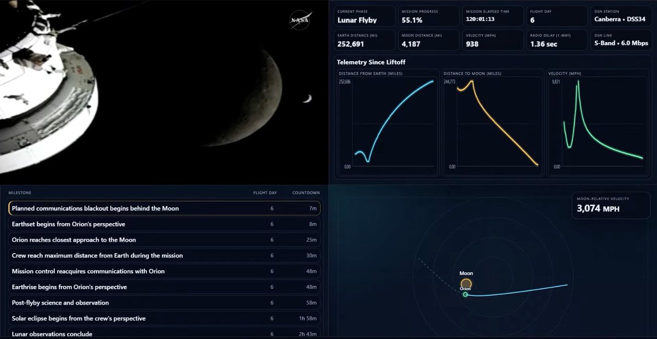Select the Current Phase Lunar Flyby card
Screen dimensions: 657x339
364,16
